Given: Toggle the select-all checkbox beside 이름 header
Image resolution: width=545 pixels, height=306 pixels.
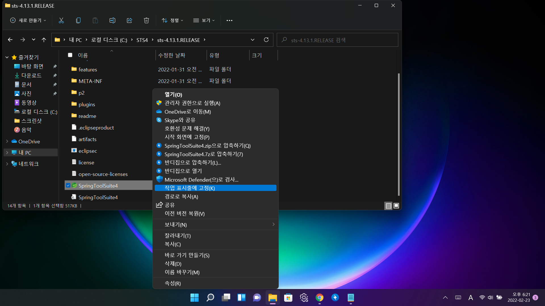Looking at the screenshot, I should 70,55.
